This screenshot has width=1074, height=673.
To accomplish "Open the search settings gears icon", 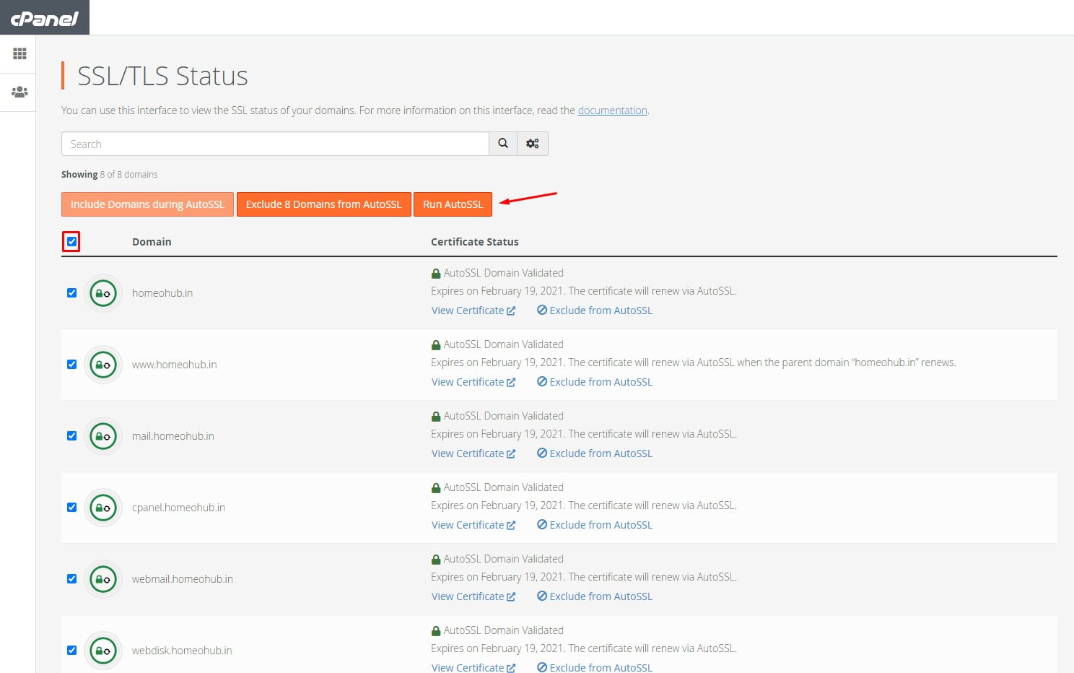I will tap(533, 144).
